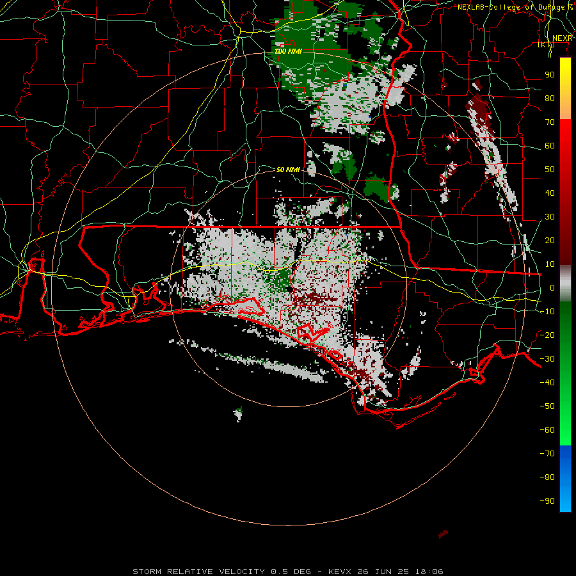The width and height of the screenshot is (576, 576).
Task: Select the positive 10 knot scale label
Action: point(550,264)
